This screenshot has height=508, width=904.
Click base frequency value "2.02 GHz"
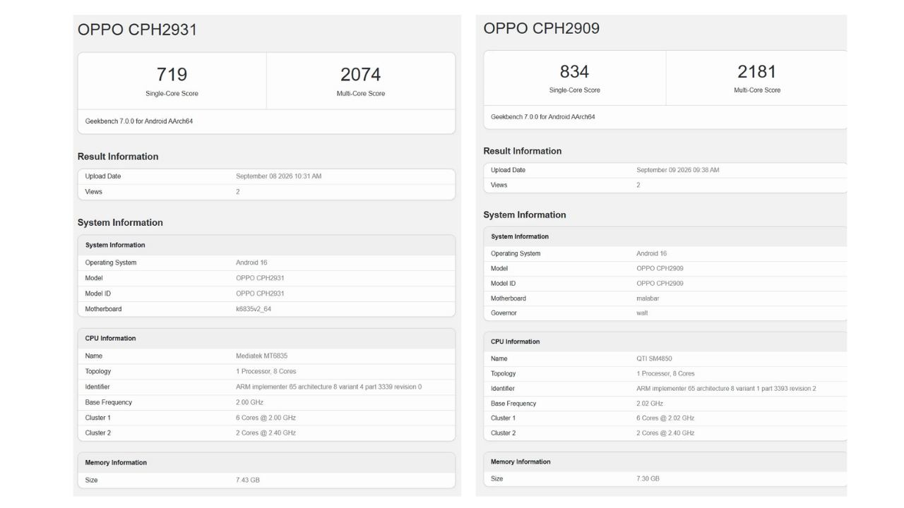point(650,404)
